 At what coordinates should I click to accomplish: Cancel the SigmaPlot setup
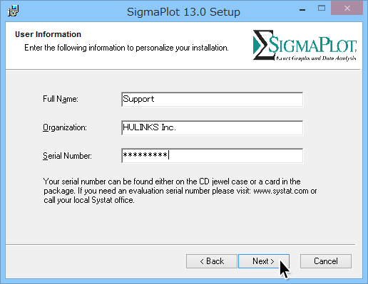click(326, 261)
